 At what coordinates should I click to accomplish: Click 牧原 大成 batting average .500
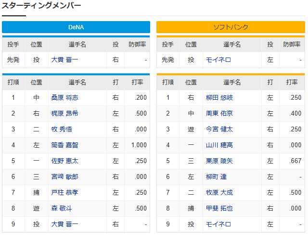[295, 192]
